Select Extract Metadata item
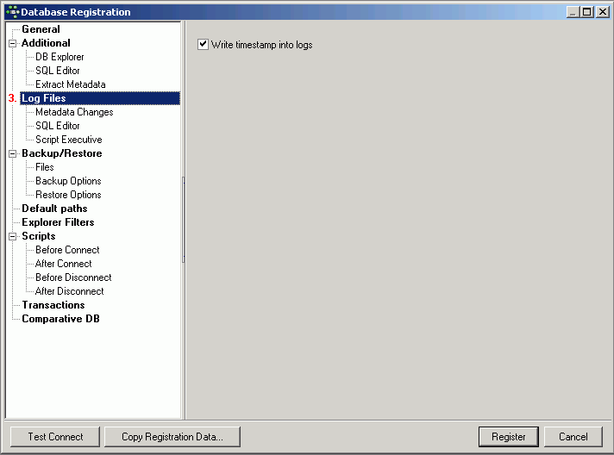The height and width of the screenshot is (455, 614). click(x=71, y=84)
